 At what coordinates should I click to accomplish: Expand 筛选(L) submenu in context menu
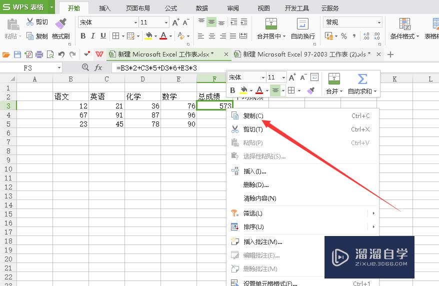click(x=302, y=213)
